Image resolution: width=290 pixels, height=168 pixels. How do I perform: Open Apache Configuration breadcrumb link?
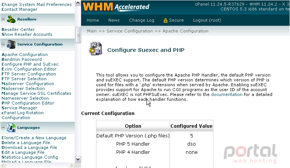click(185, 31)
